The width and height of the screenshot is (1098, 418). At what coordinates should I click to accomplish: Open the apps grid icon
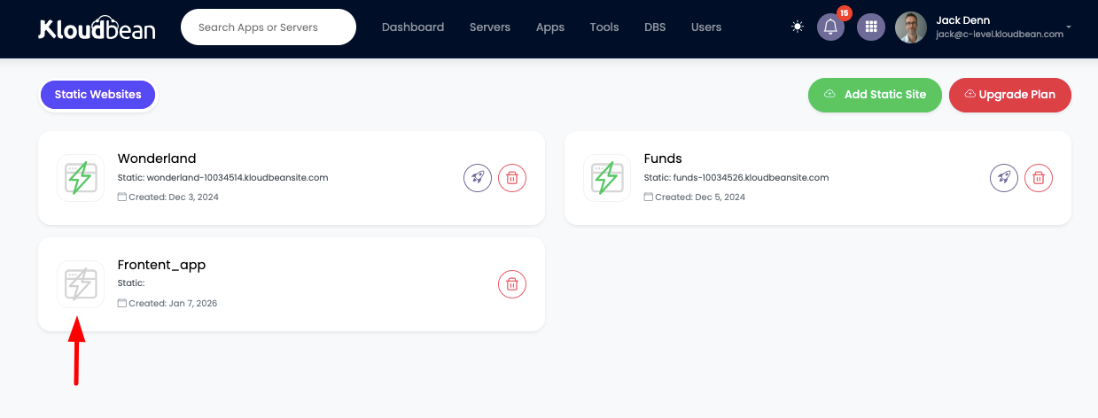tap(871, 27)
